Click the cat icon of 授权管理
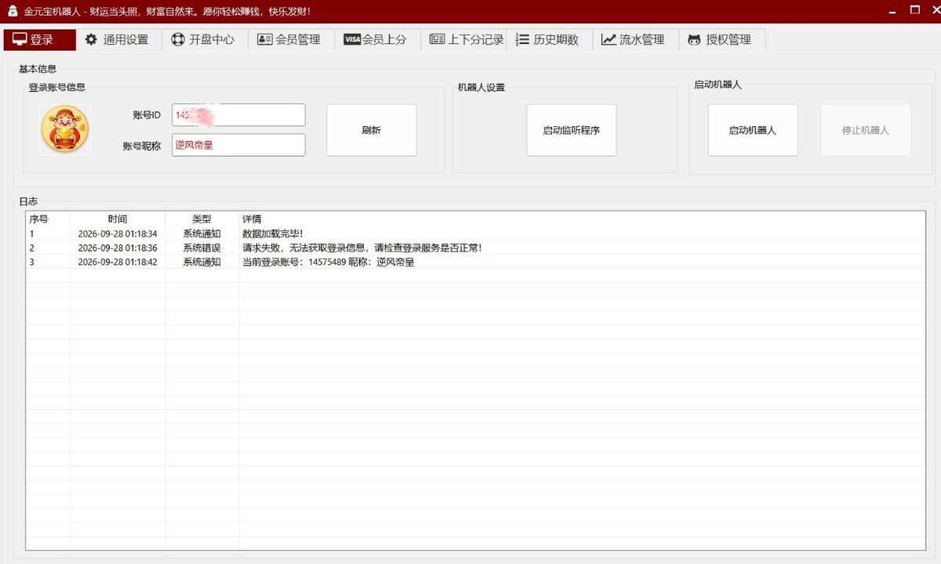Viewport: 941px width, 564px height. pos(694,39)
